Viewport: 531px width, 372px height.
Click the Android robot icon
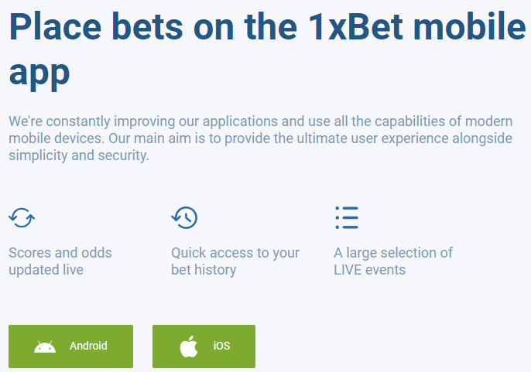point(45,346)
